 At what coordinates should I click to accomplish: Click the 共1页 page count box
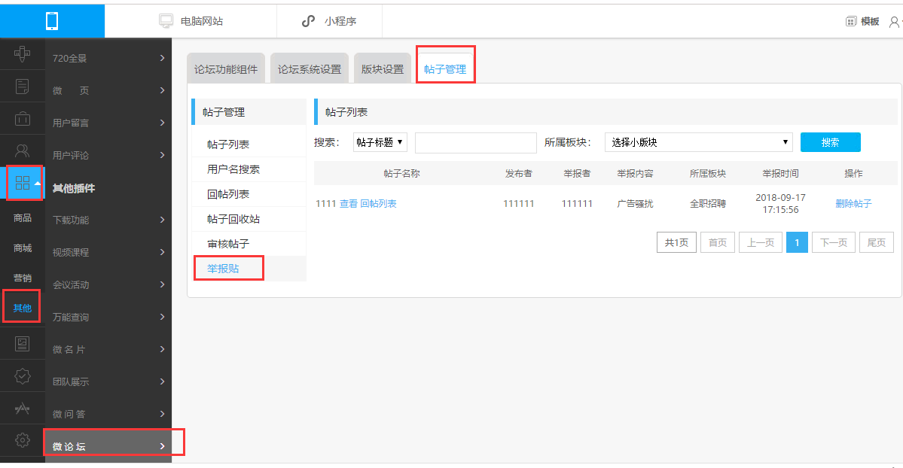coord(676,242)
